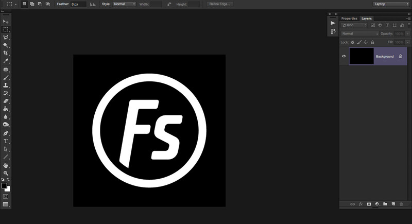The width and height of the screenshot is (412, 224).
Task: Toggle shape layer filter
Action: click(394, 25)
